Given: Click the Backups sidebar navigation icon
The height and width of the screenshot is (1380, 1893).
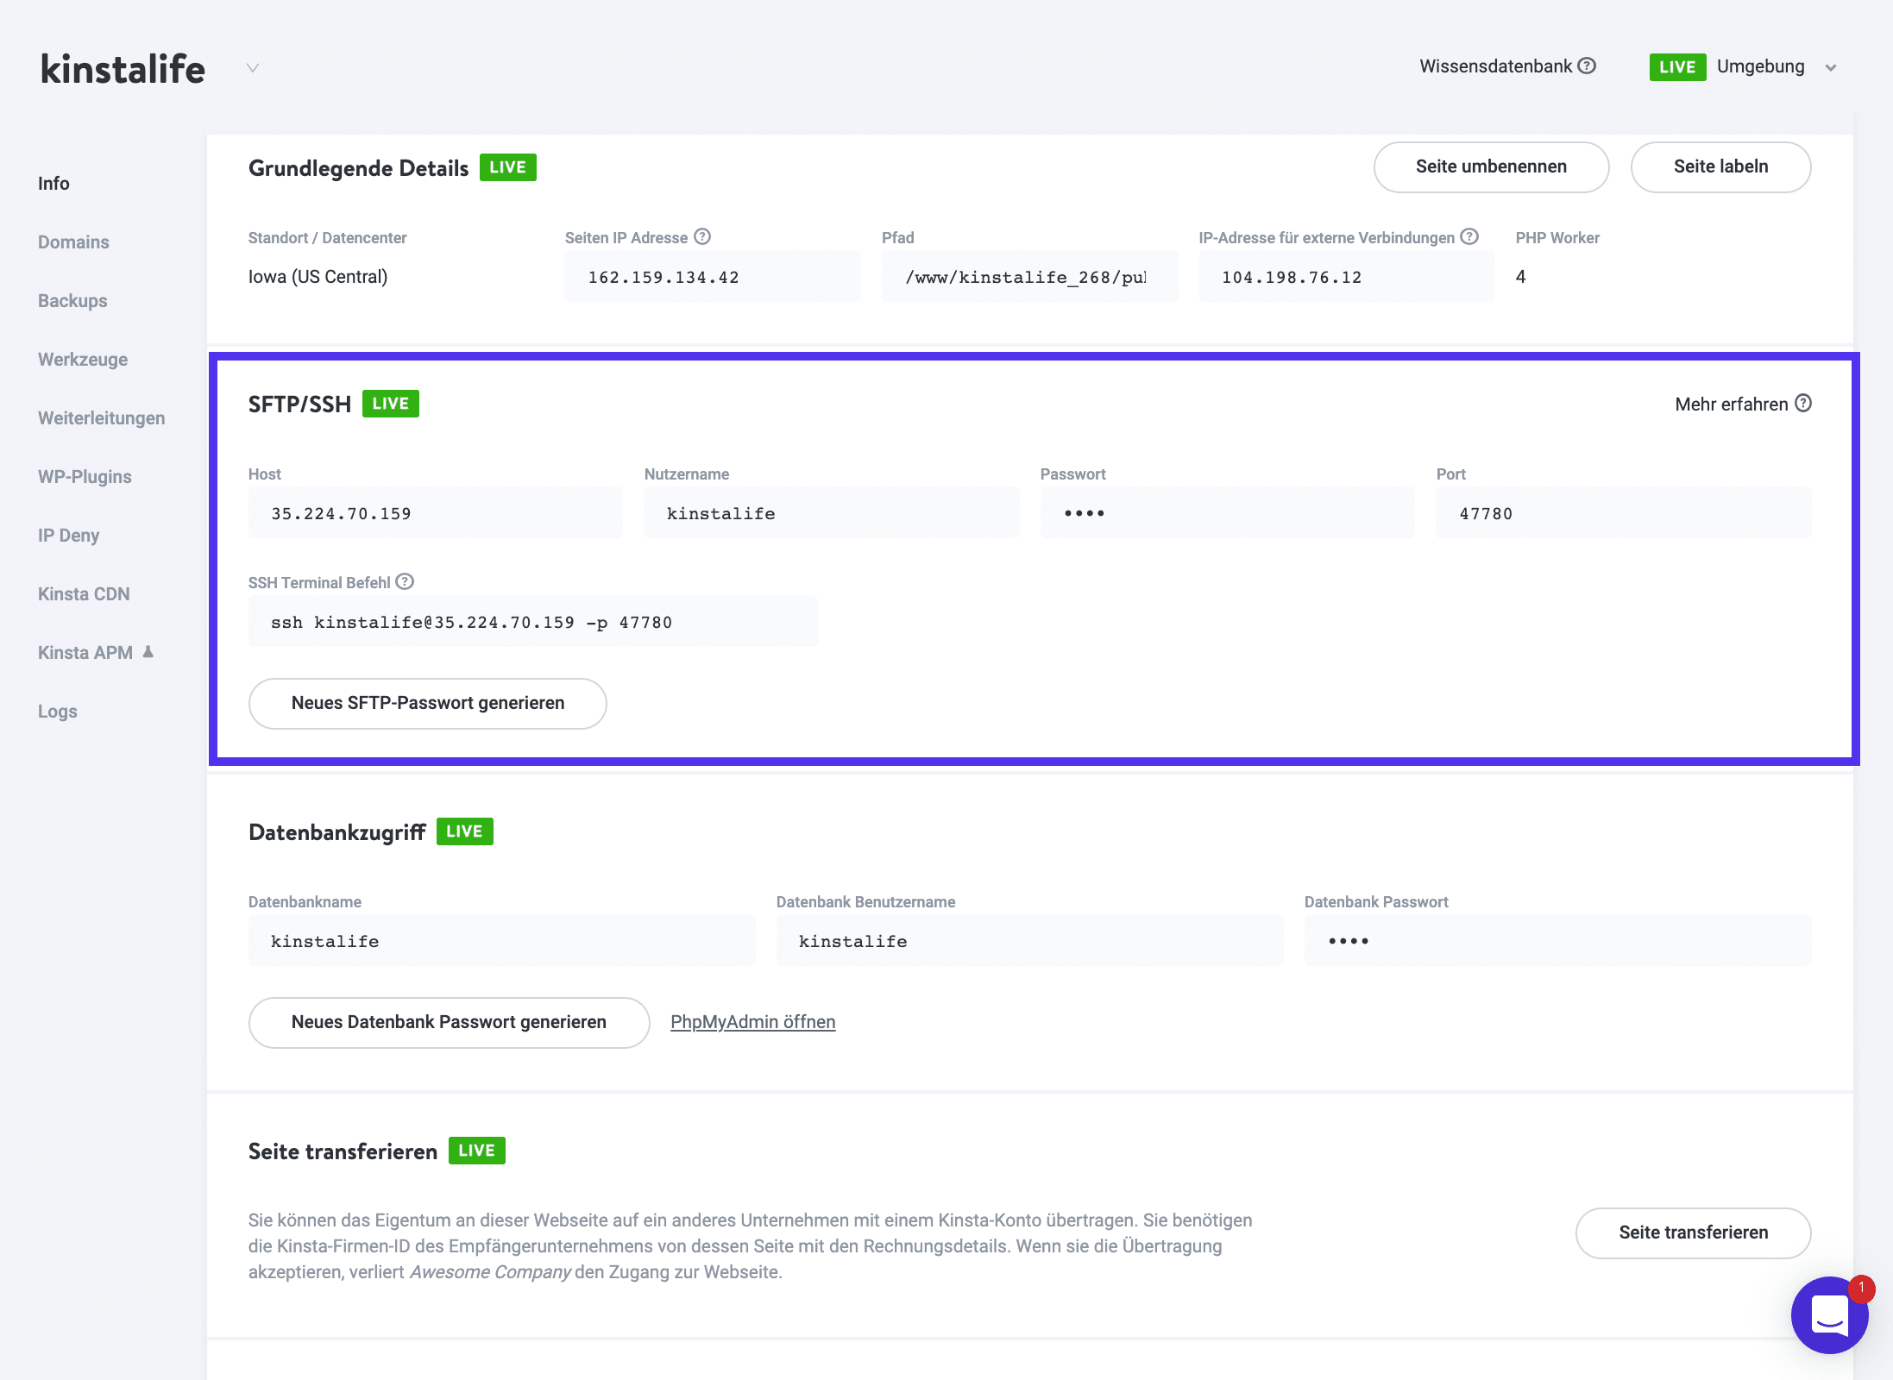Looking at the screenshot, I should [x=72, y=300].
